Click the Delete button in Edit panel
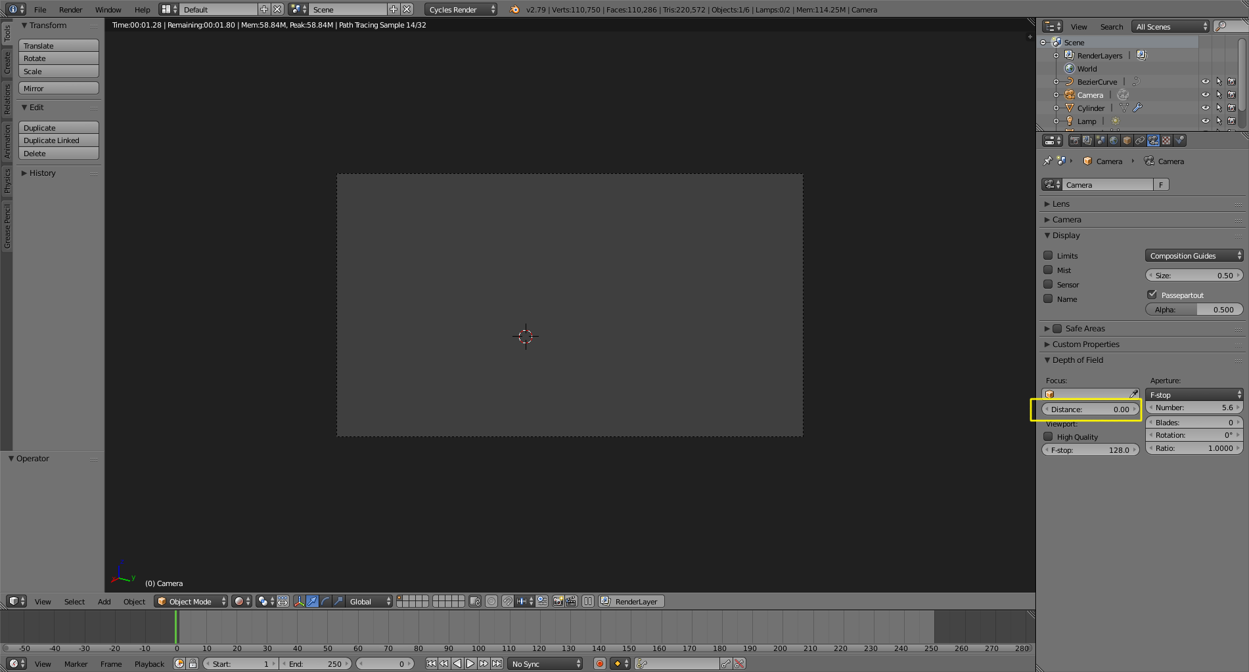 58,154
